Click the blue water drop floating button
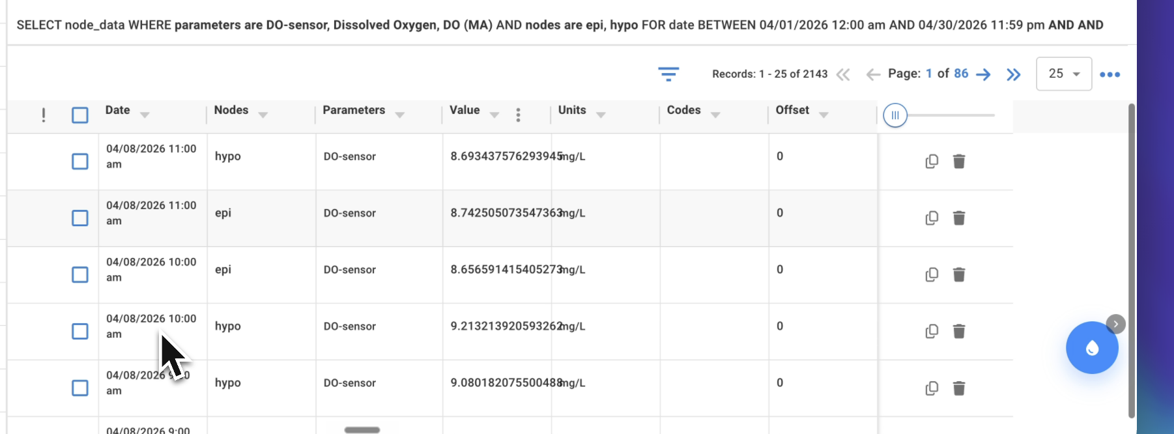Image resolution: width=1174 pixels, height=434 pixels. (x=1092, y=347)
